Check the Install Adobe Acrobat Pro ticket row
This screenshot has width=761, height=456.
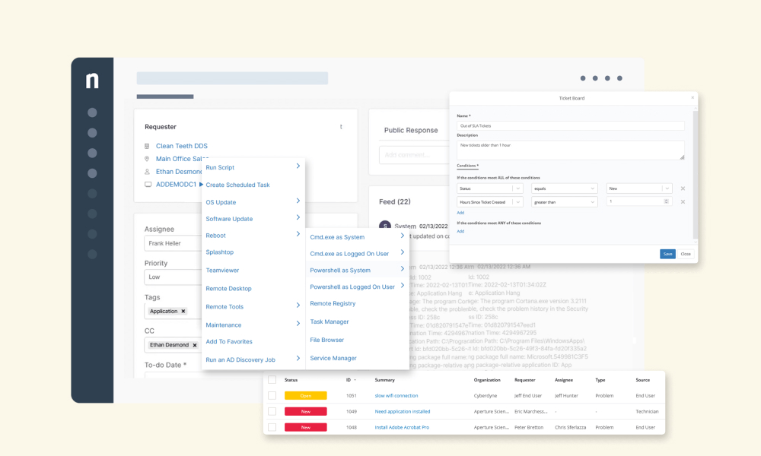point(272,427)
